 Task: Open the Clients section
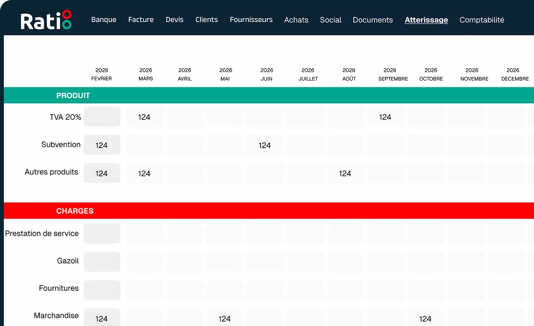(206, 20)
